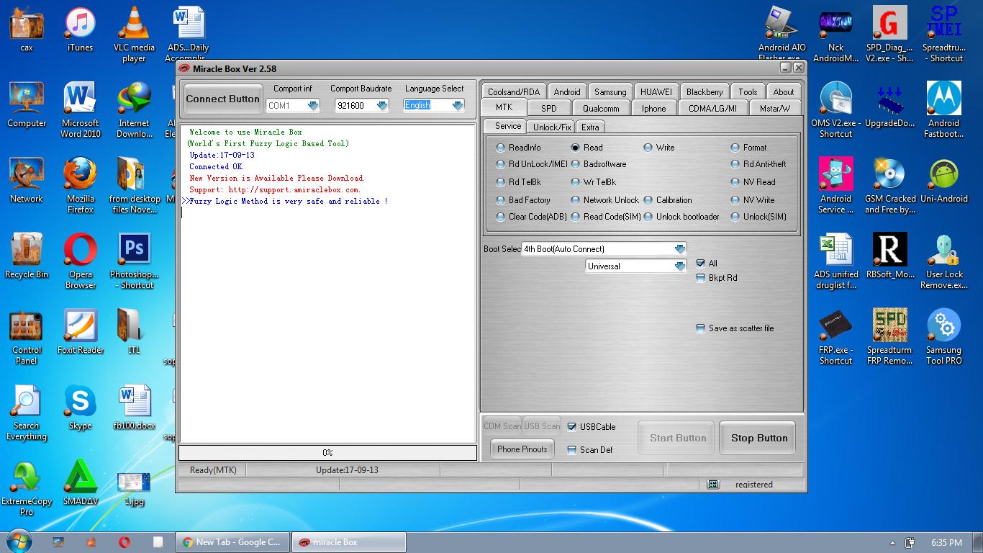Open the Uni-Android tool icon
983x553 pixels.
943,181
